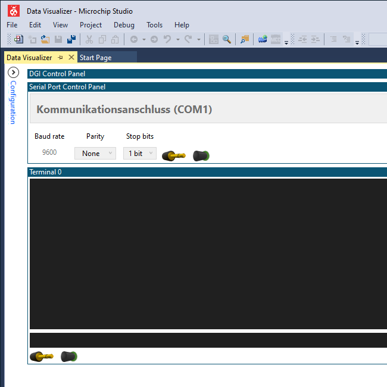Toggle Terminal 0 source plug connector
Viewport: 387px width, 387px height.
point(42,357)
